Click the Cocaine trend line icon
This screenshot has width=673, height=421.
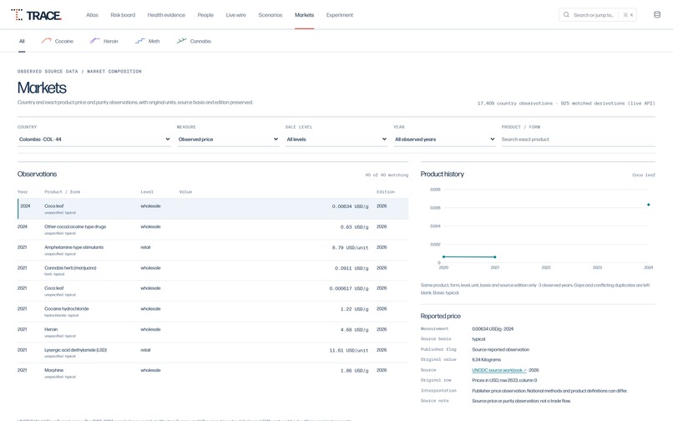click(46, 41)
